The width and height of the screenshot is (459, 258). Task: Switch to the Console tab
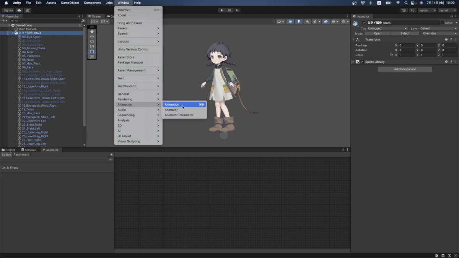[x=29, y=150]
